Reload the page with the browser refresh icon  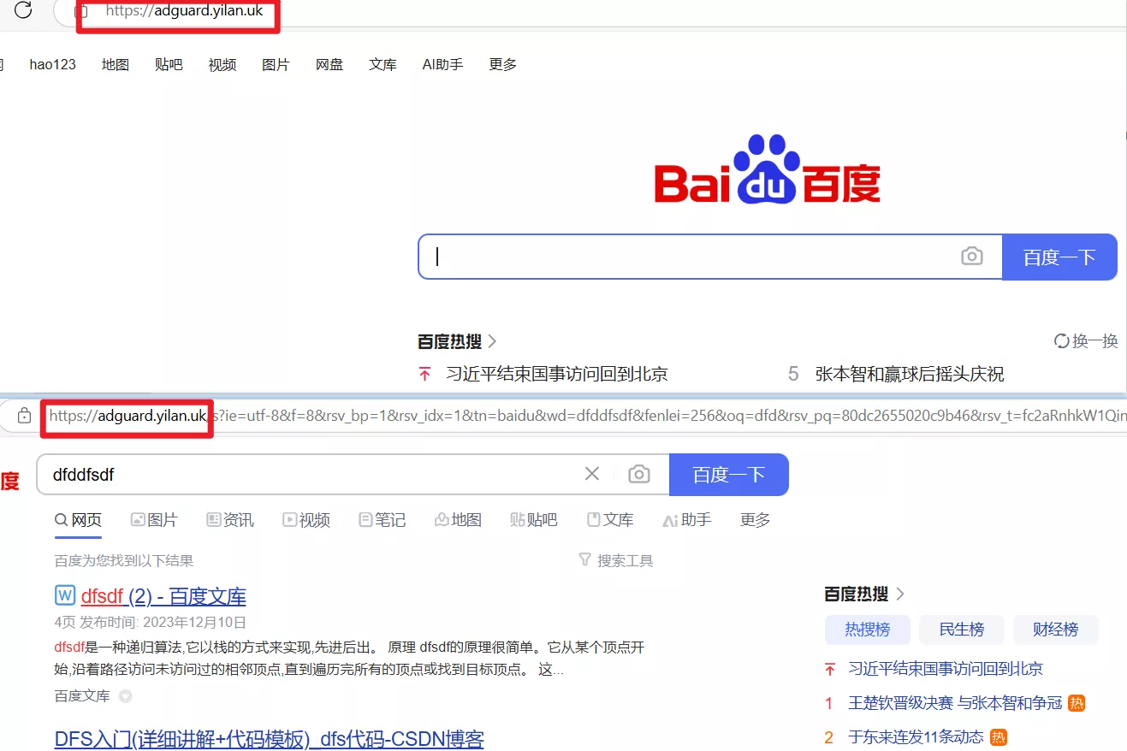click(x=23, y=10)
